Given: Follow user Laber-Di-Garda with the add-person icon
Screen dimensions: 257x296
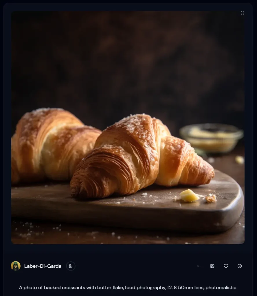Looking at the screenshot, I should point(71,266).
